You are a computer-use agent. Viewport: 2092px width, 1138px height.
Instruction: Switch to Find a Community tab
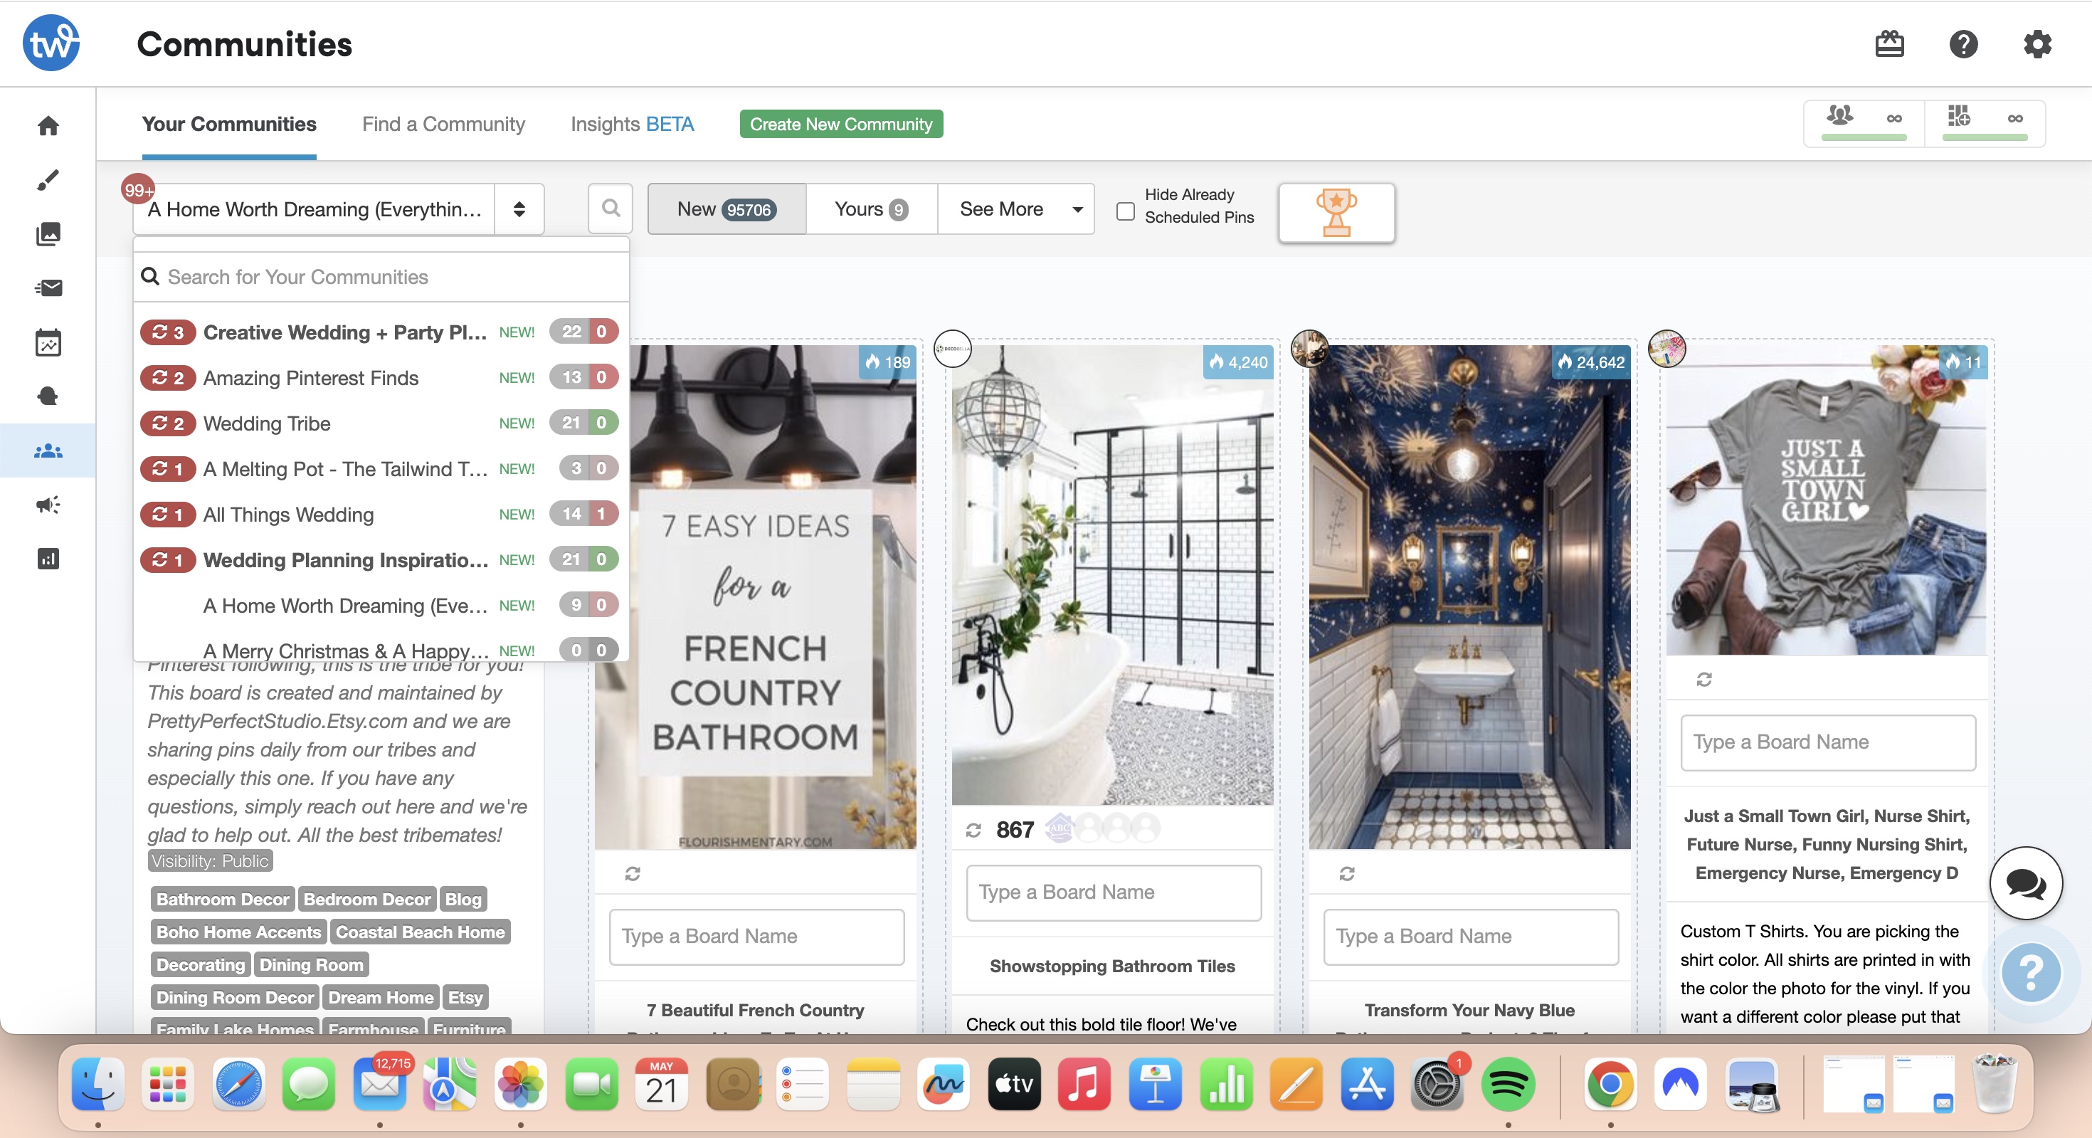(443, 125)
